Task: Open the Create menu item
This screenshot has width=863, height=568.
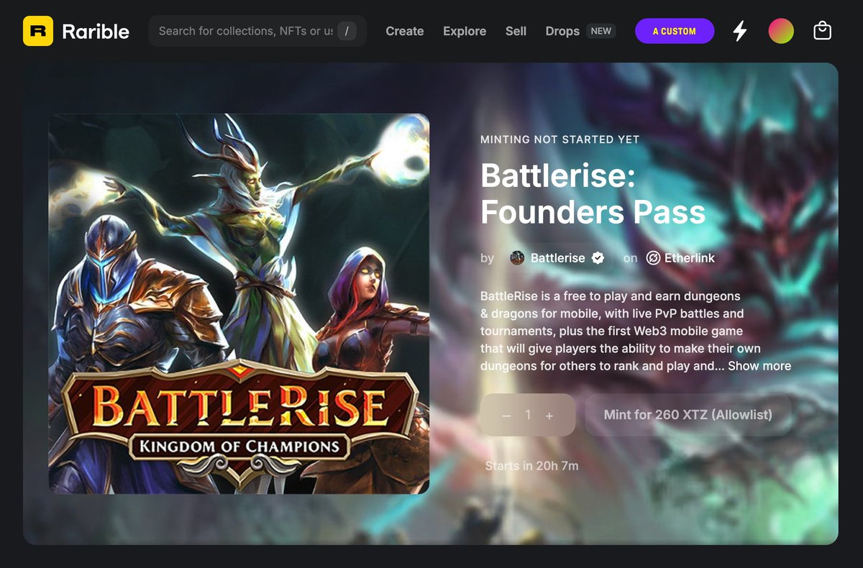Action: point(405,31)
